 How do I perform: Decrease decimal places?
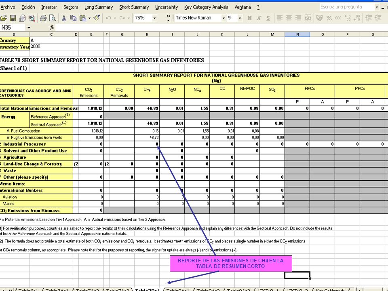357,18
